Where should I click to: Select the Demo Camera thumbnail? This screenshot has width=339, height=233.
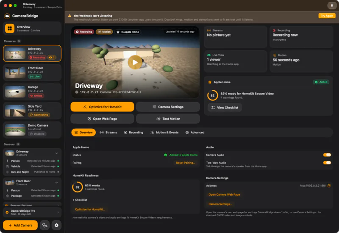coord(15,130)
